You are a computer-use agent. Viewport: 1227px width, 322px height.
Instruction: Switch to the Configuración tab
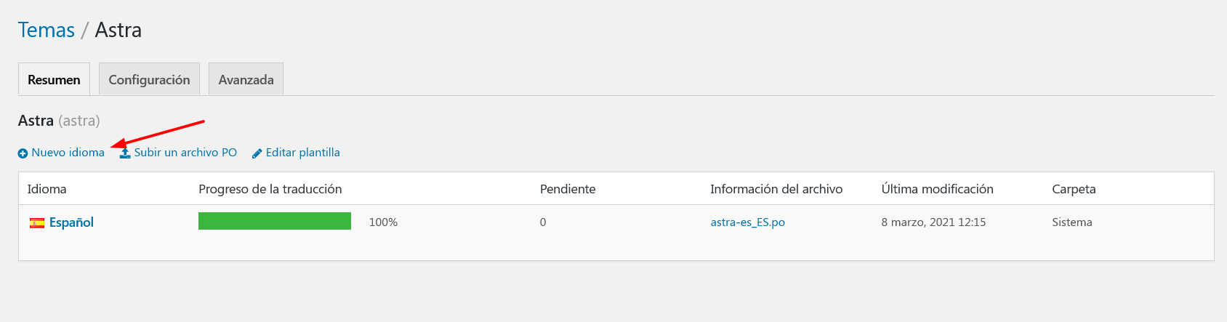coord(149,79)
